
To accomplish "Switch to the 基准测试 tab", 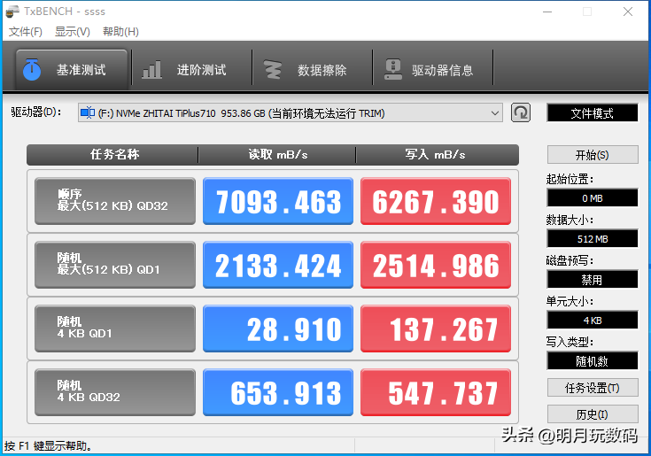I will pyautogui.click(x=72, y=69).
